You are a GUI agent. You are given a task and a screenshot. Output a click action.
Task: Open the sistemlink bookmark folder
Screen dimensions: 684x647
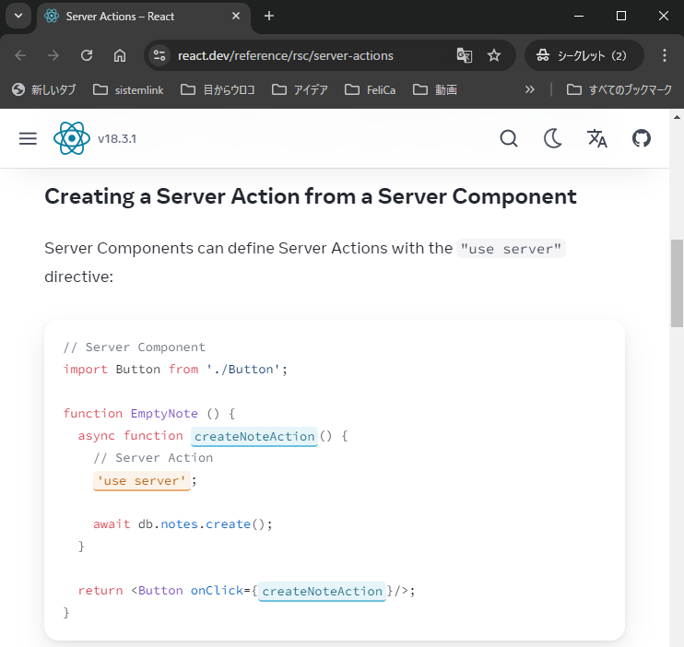(128, 90)
